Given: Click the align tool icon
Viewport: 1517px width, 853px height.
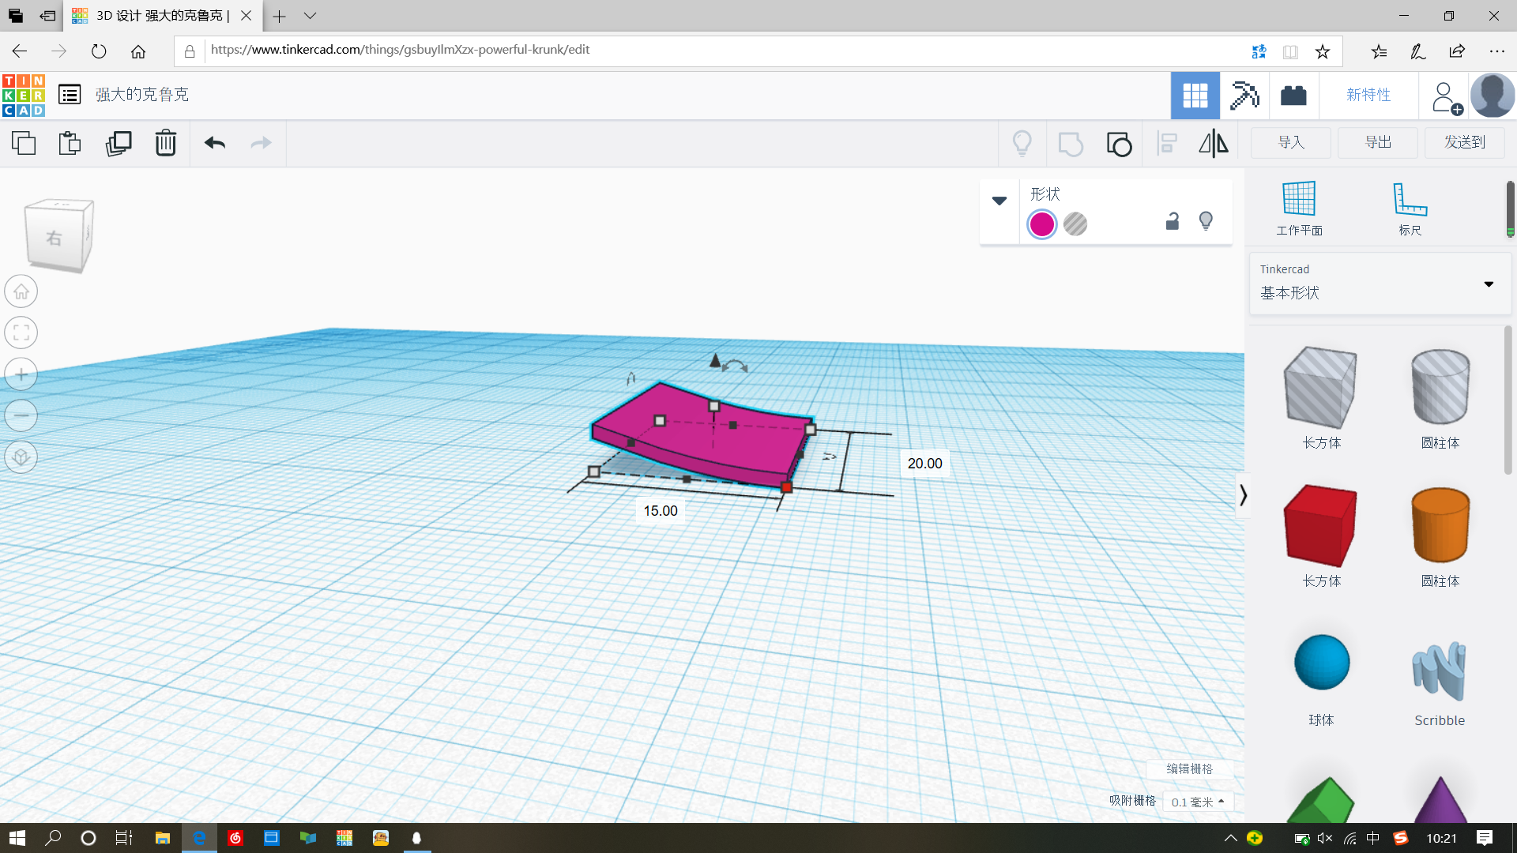Looking at the screenshot, I should (1167, 144).
